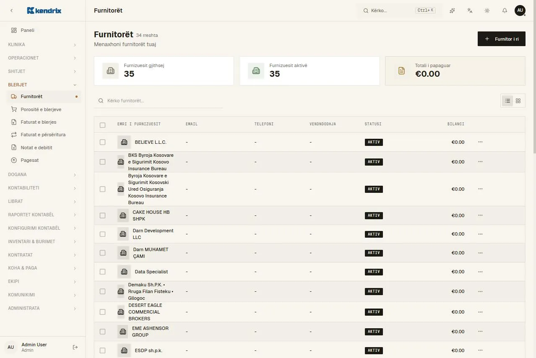
Task: Select the BELIEVE L.L.C. row checkbox
Action: [103, 142]
